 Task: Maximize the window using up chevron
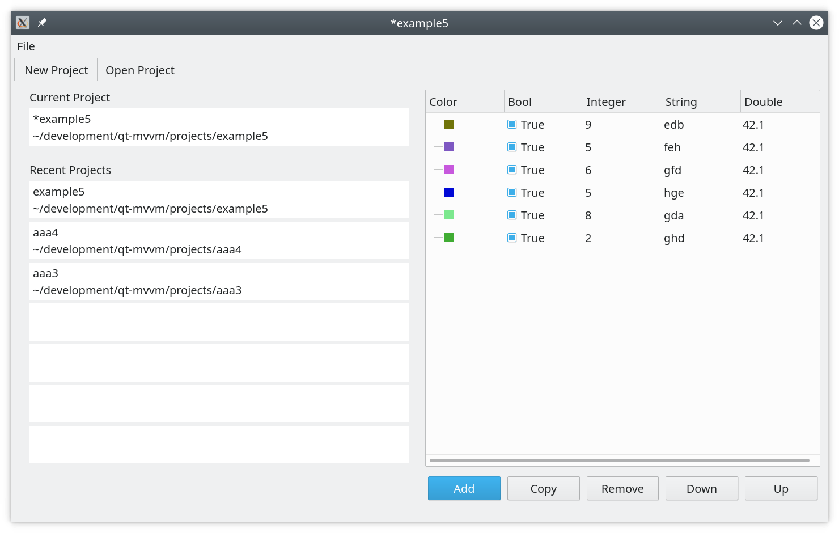797,23
